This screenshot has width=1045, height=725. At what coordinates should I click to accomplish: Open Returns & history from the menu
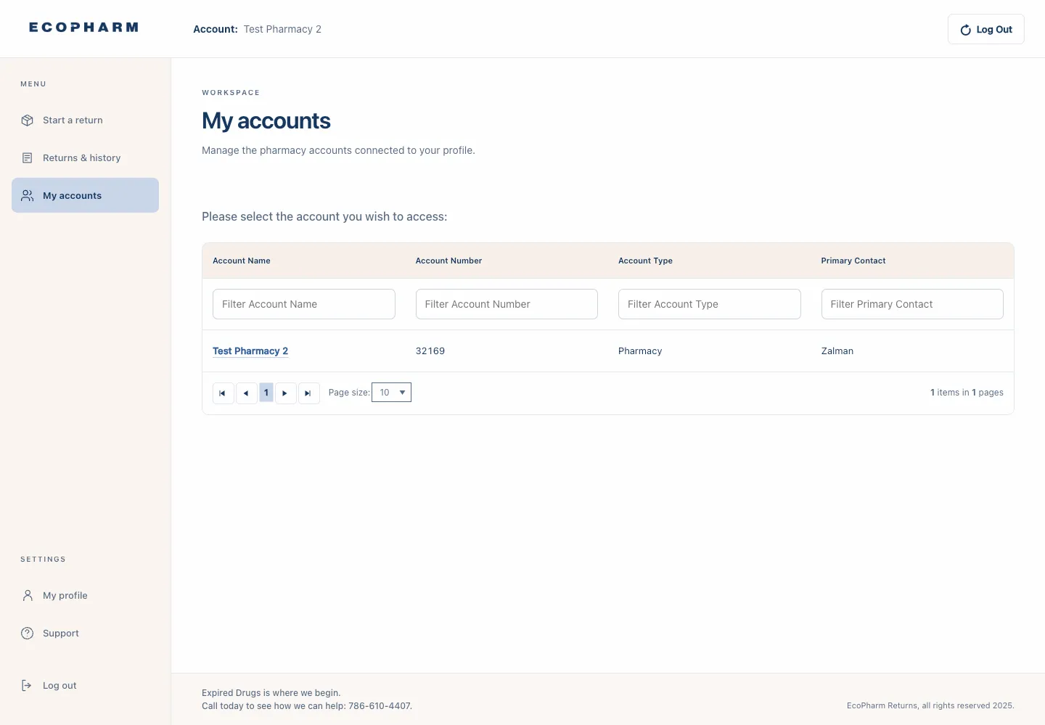(x=85, y=158)
